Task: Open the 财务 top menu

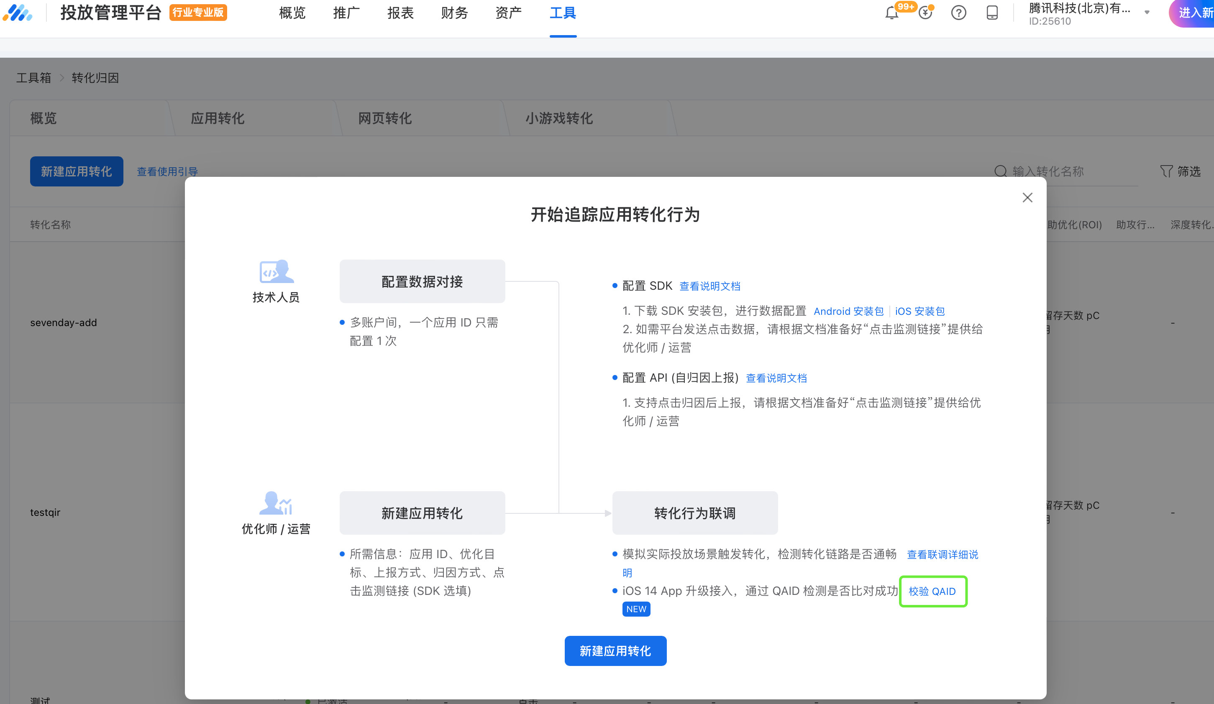Action: pyautogui.click(x=454, y=13)
